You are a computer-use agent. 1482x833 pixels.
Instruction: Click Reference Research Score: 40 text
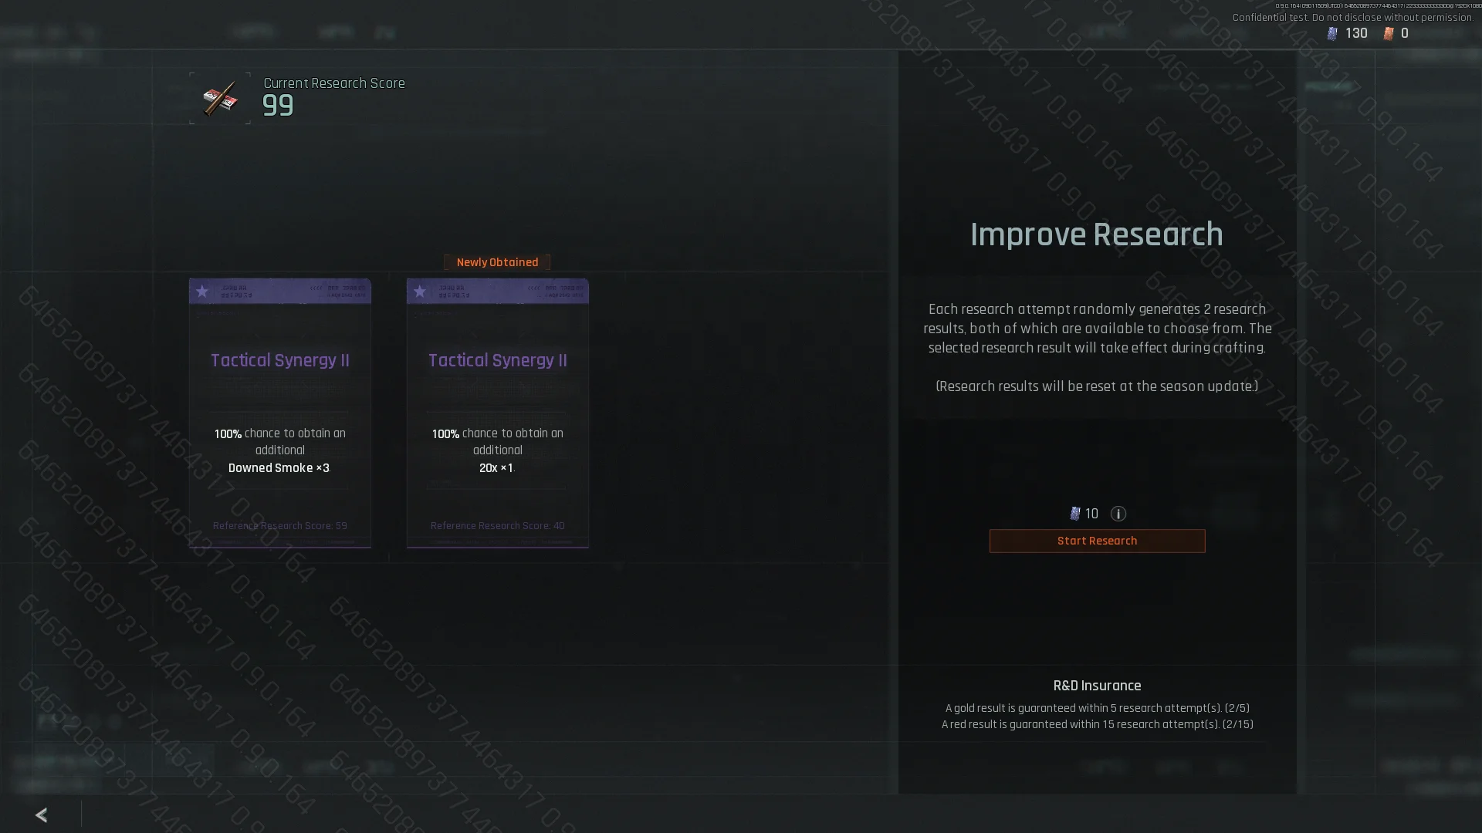pyautogui.click(x=498, y=525)
